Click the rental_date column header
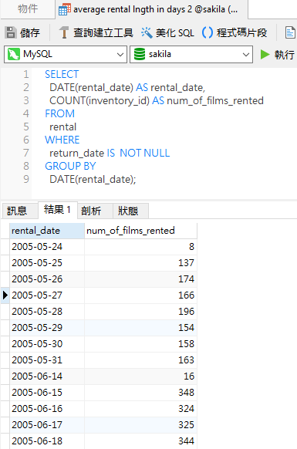 47,231
